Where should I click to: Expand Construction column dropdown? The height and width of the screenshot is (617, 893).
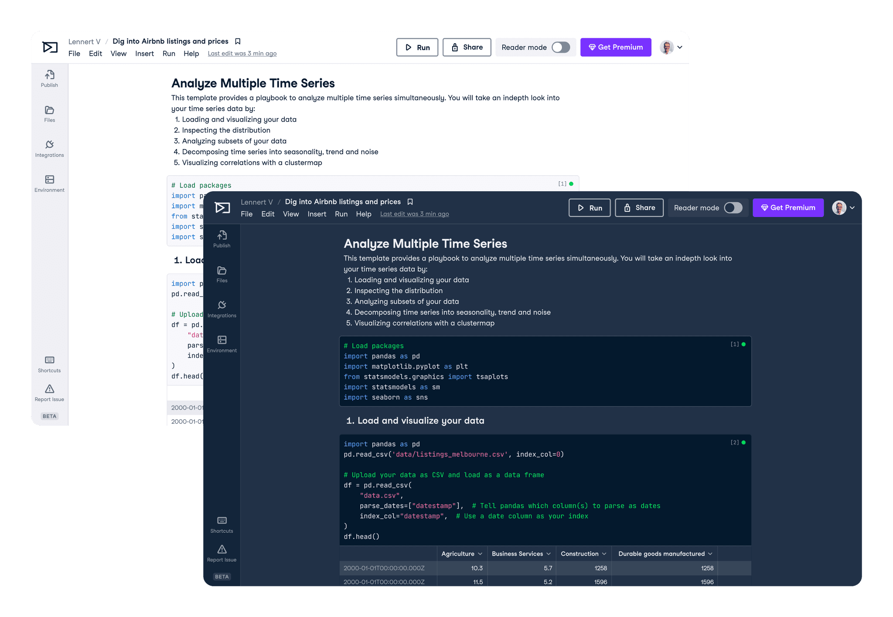(604, 554)
